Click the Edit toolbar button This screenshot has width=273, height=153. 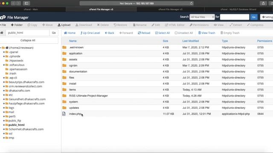pyautogui.click(x=156, y=25)
